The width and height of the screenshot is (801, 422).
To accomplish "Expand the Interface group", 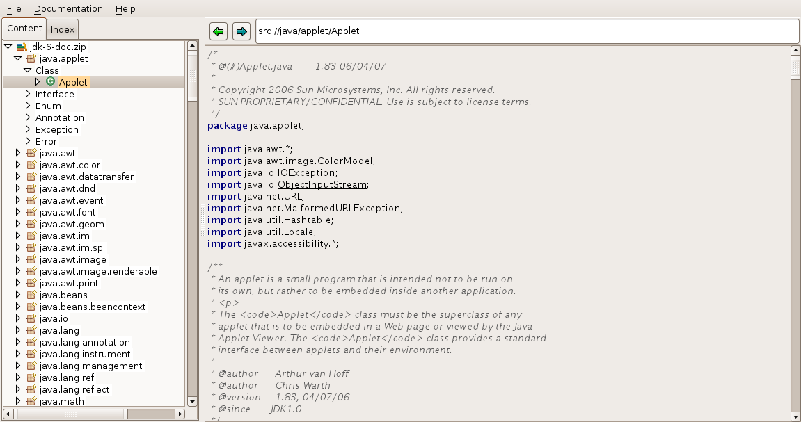I will [x=28, y=94].
